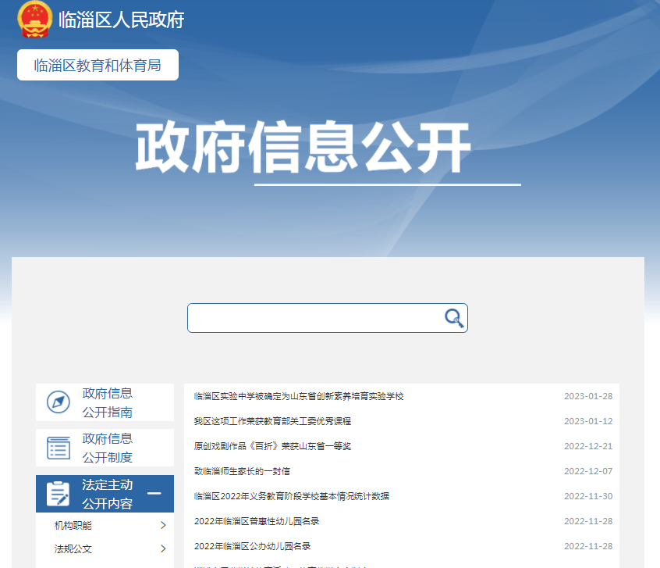Collapse the 法定主动公开内容 section minus icon

(154, 494)
